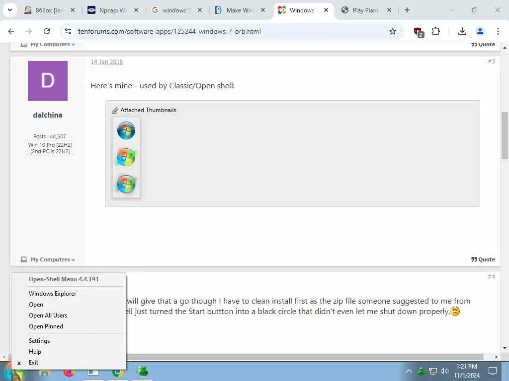
Task: Open the taskbar clock showing 1:21 PM
Action: tap(467, 371)
